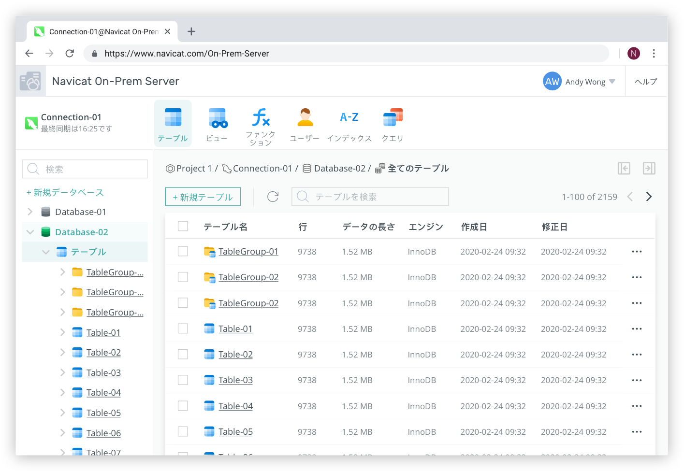Expand Table-03 in the sidebar tree
This screenshot has width=684, height=471.
click(x=62, y=372)
